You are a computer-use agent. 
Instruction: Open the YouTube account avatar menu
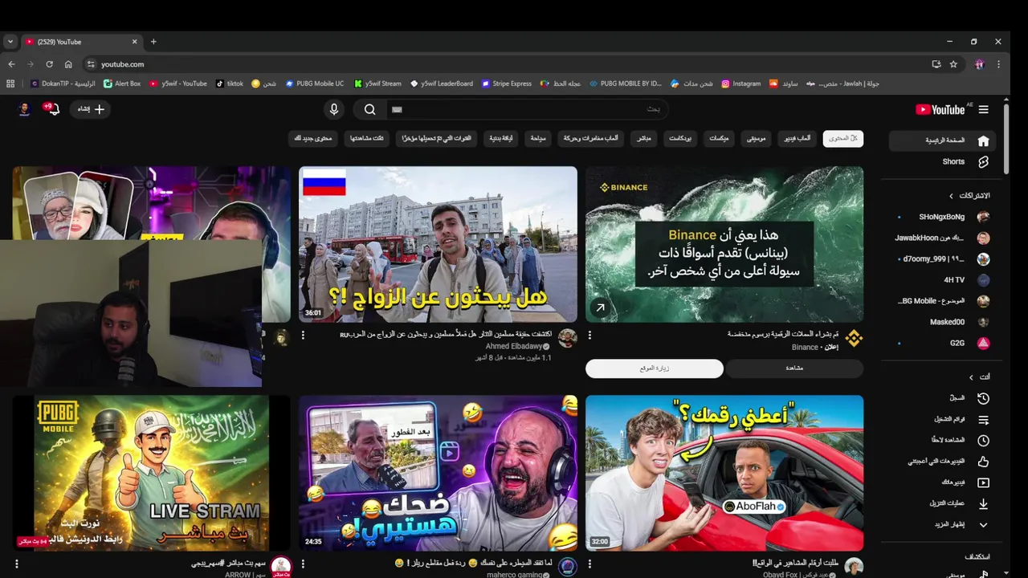[x=24, y=109]
